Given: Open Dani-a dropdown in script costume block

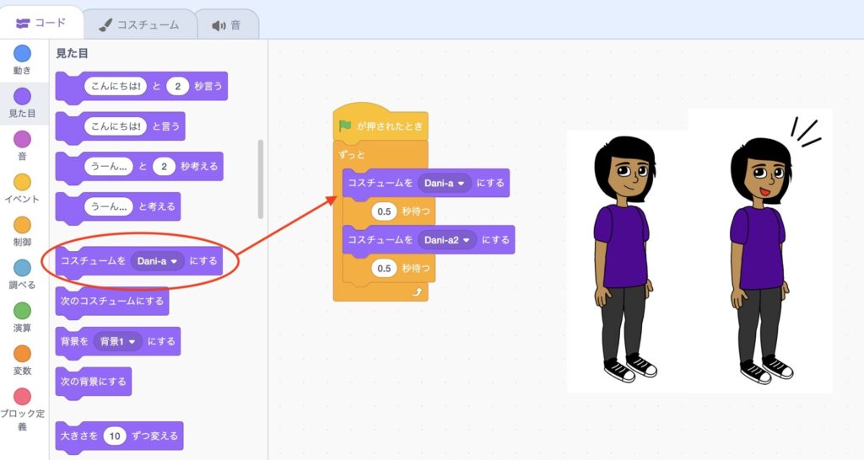Looking at the screenshot, I should (444, 183).
